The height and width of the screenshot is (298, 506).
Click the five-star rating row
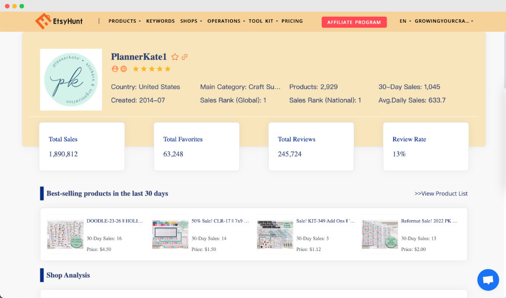pyautogui.click(x=152, y=69)
